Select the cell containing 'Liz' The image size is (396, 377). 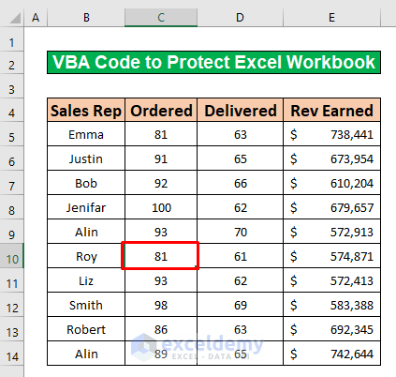(86, 280)
